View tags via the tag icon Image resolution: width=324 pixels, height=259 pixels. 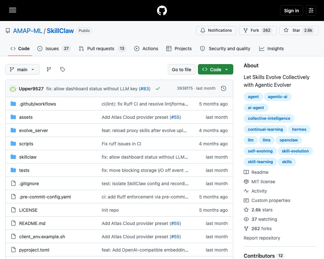(63, 69)
